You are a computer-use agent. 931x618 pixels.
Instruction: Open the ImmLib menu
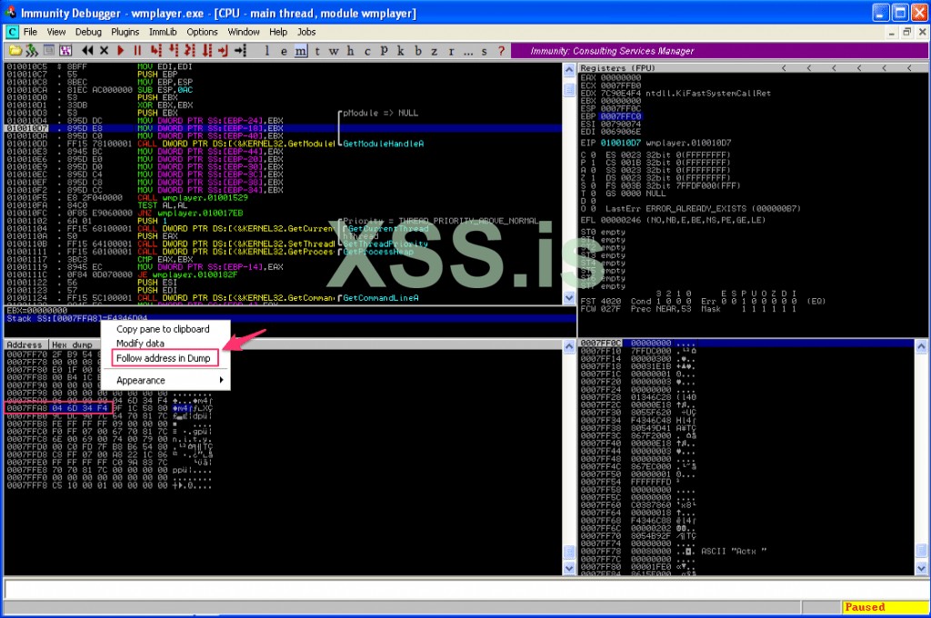pyautogui.click(x=163, y=32)
